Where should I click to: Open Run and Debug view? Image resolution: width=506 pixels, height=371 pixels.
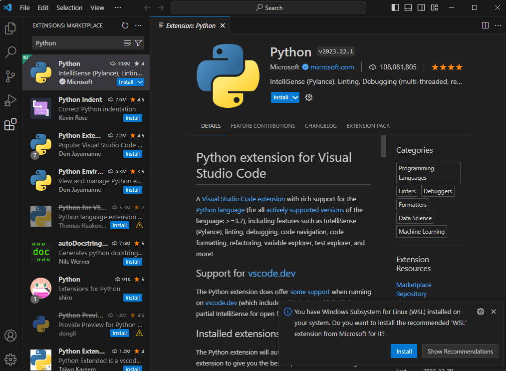coord(10,100)
